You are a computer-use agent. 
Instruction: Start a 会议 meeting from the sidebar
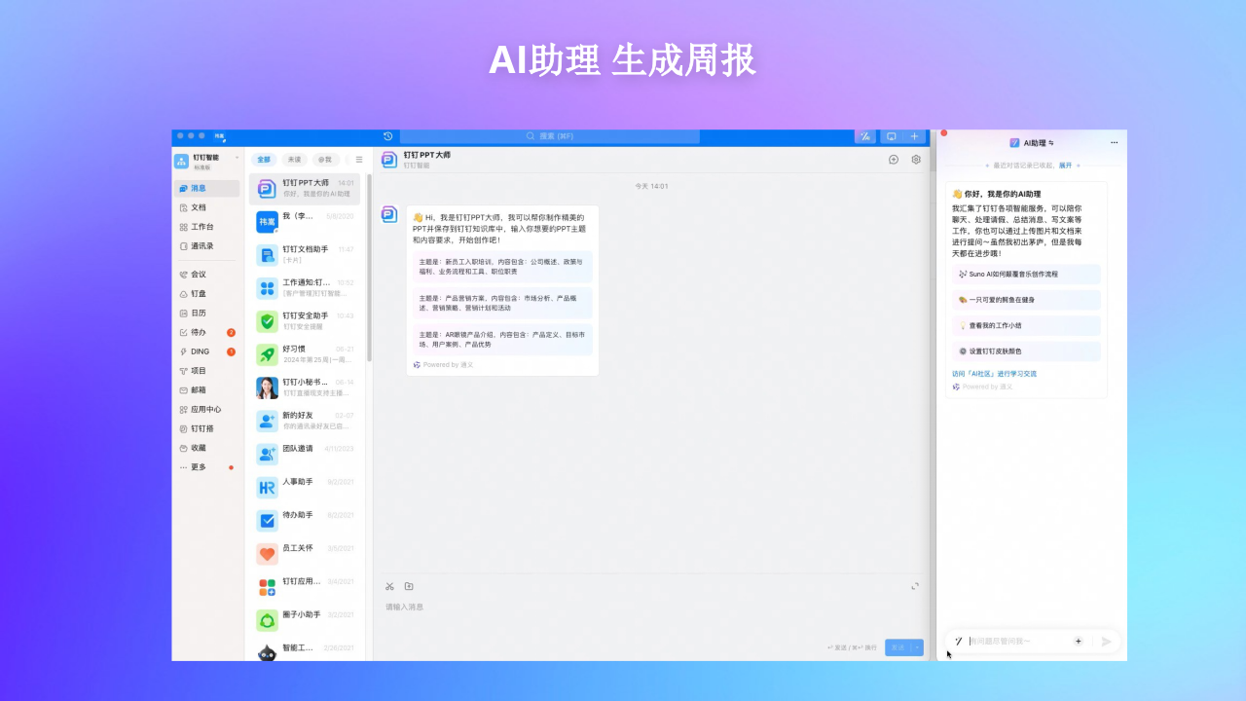click(197, 274)
